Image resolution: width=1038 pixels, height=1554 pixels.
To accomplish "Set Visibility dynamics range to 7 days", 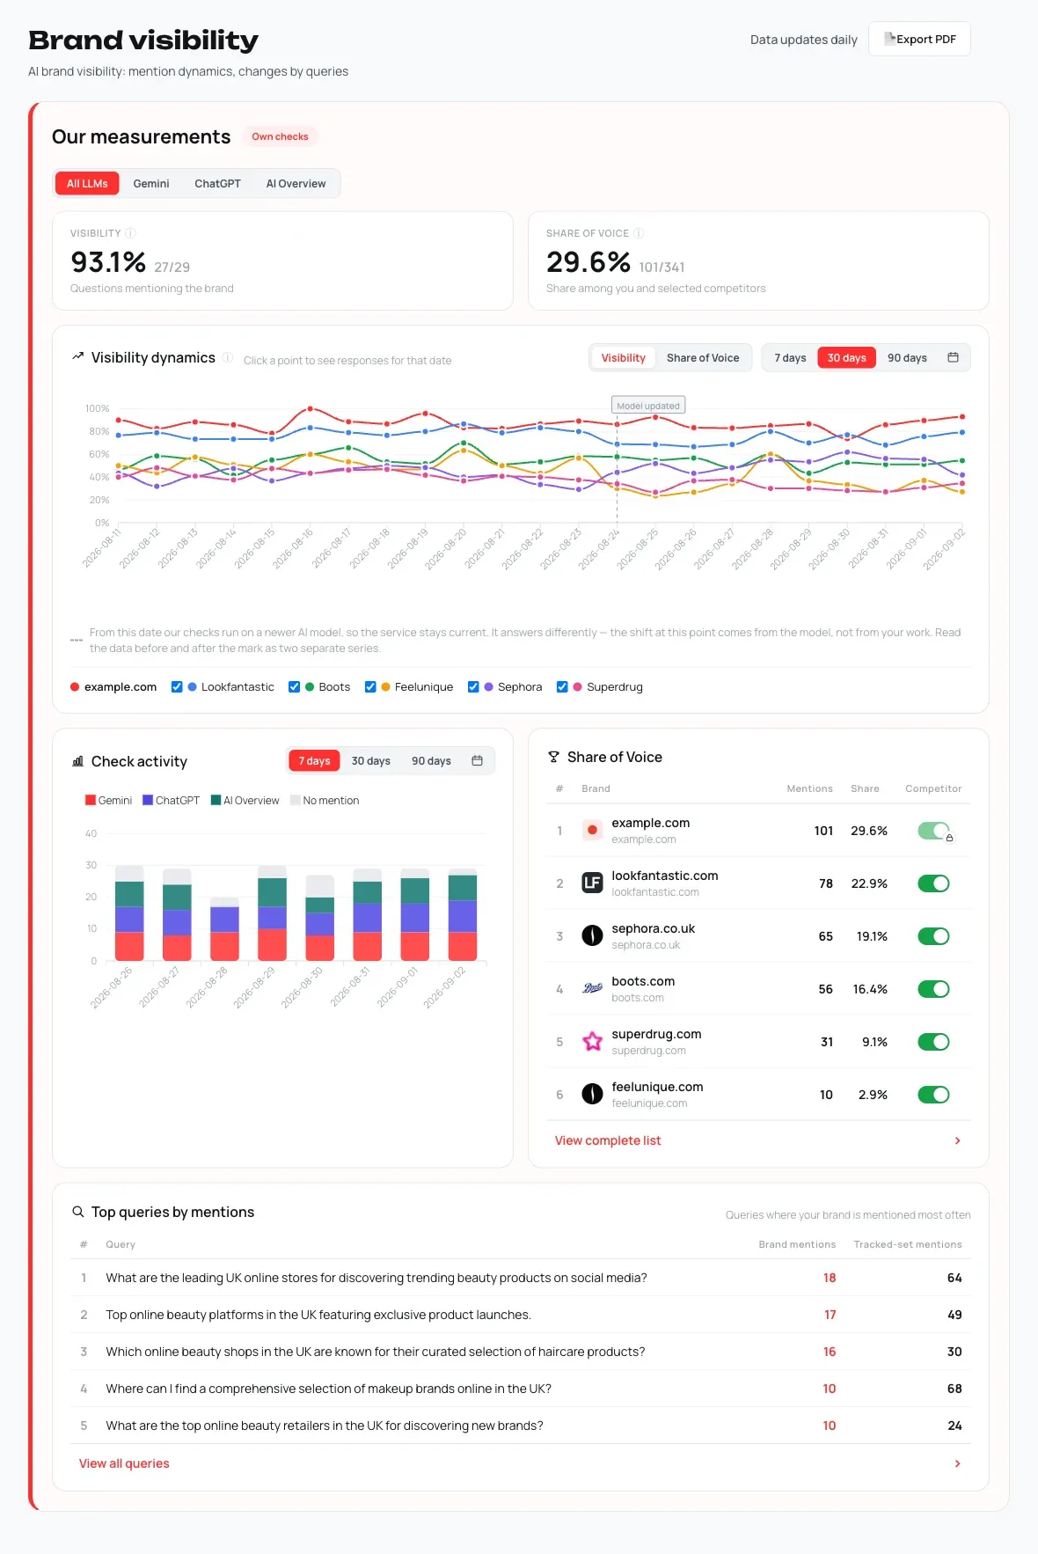I will point(790,358).
